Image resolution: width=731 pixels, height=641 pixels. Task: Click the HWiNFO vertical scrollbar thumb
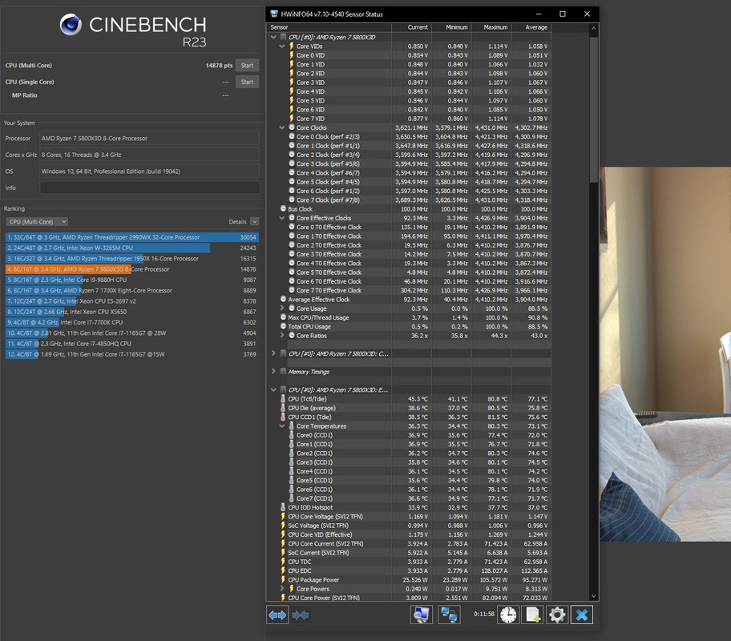[x=593, y=110]
